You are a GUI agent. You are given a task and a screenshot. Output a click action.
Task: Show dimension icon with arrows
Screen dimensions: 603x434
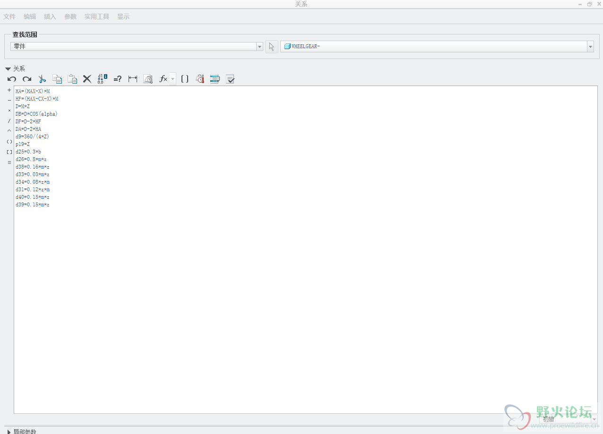(x=133, y=79)
